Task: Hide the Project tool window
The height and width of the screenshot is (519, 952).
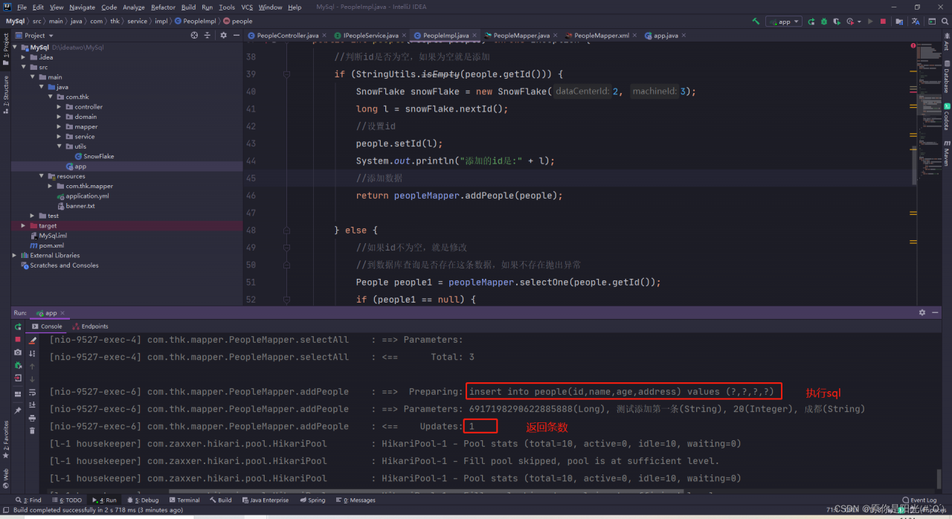Action: (x=235, y=35)
